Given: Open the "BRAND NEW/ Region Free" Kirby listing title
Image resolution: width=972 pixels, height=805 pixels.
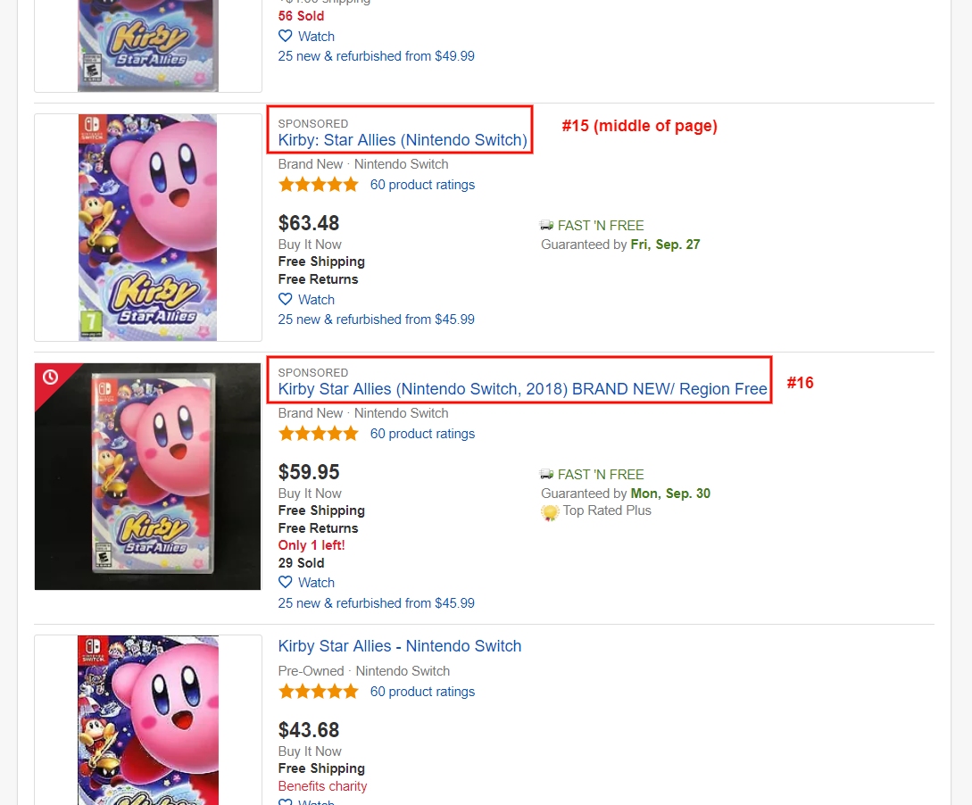Looking at the screenshot, I should (522, 389).
